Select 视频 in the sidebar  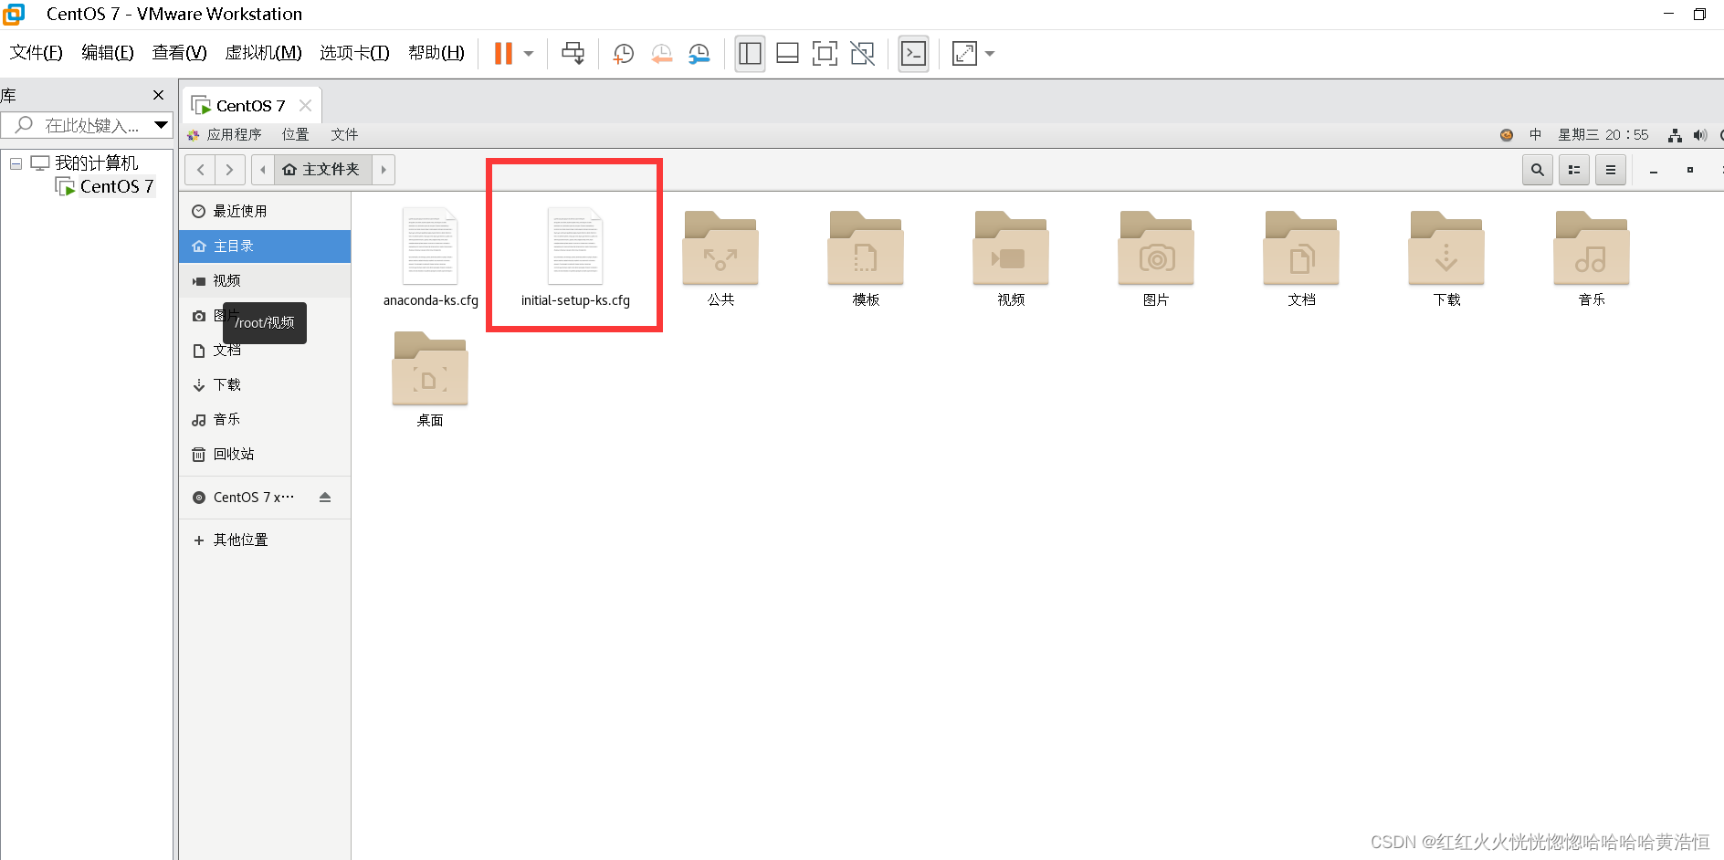coord(265,281)
